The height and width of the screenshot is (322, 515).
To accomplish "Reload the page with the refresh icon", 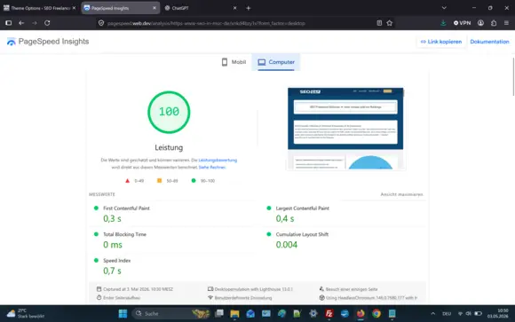I will 47,23.
